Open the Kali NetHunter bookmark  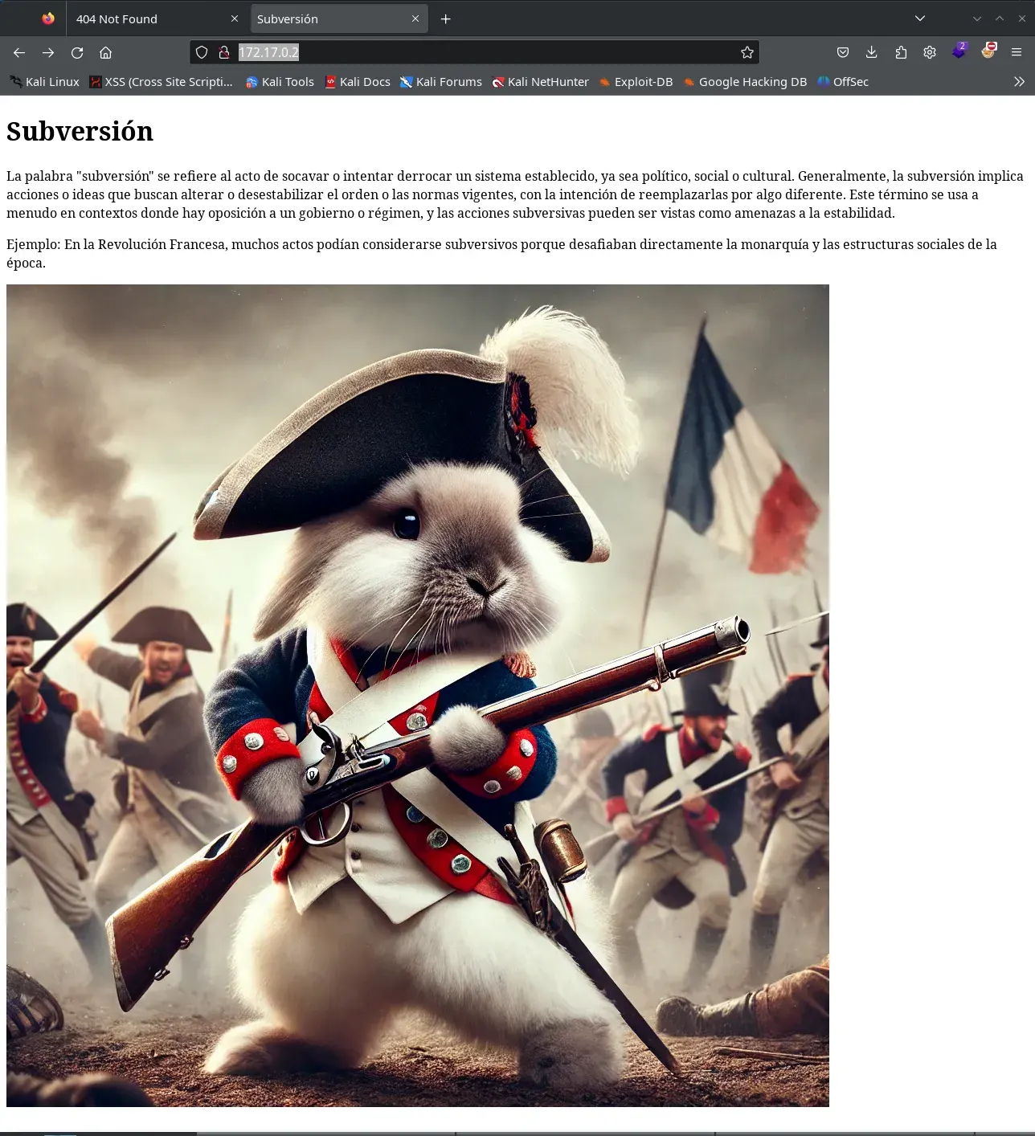click(x=540, y=82)
